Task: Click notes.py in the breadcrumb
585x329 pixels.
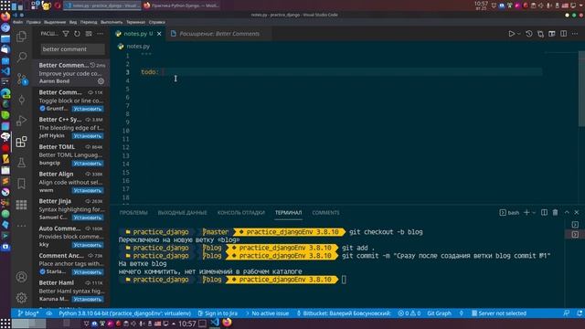Action: [x=138, y=47]
